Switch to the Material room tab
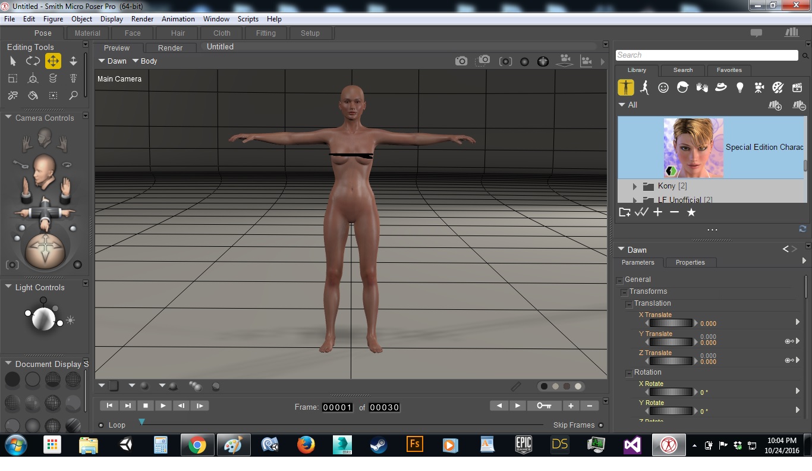 [87, 33]
